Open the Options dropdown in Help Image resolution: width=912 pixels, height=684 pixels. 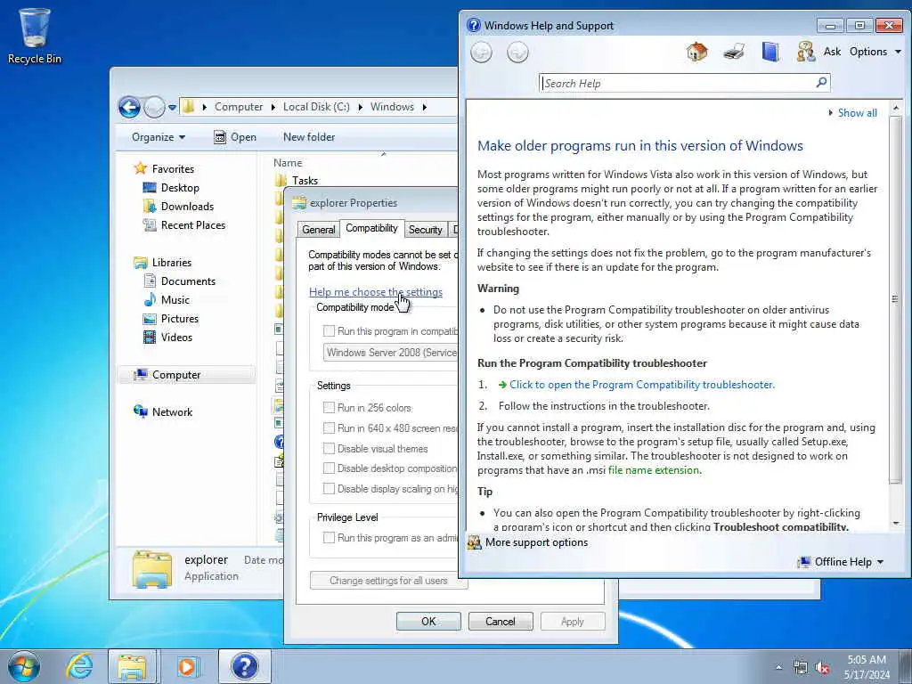click(x=875, y=52)
